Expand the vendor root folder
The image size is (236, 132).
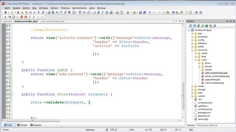point(192,96)
